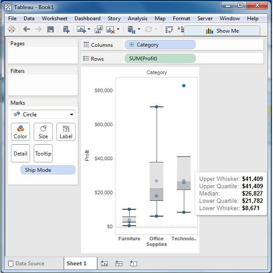Click the Rows shelf icon
The image size is (273, 273).
[x=86, y=59]
